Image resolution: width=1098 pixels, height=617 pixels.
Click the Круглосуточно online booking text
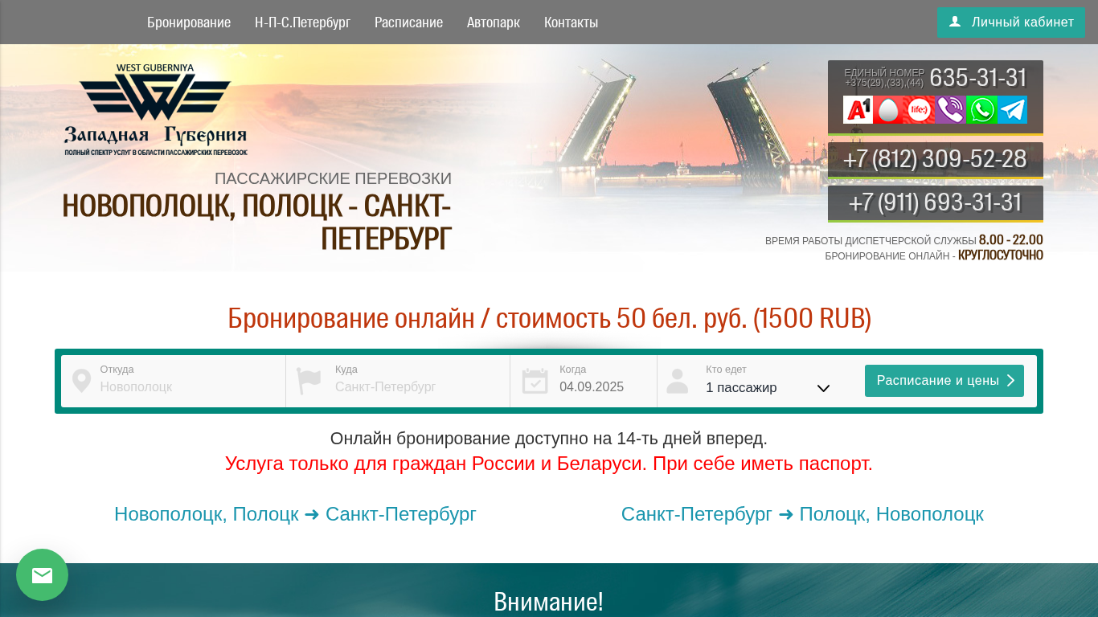[1001, 255]
